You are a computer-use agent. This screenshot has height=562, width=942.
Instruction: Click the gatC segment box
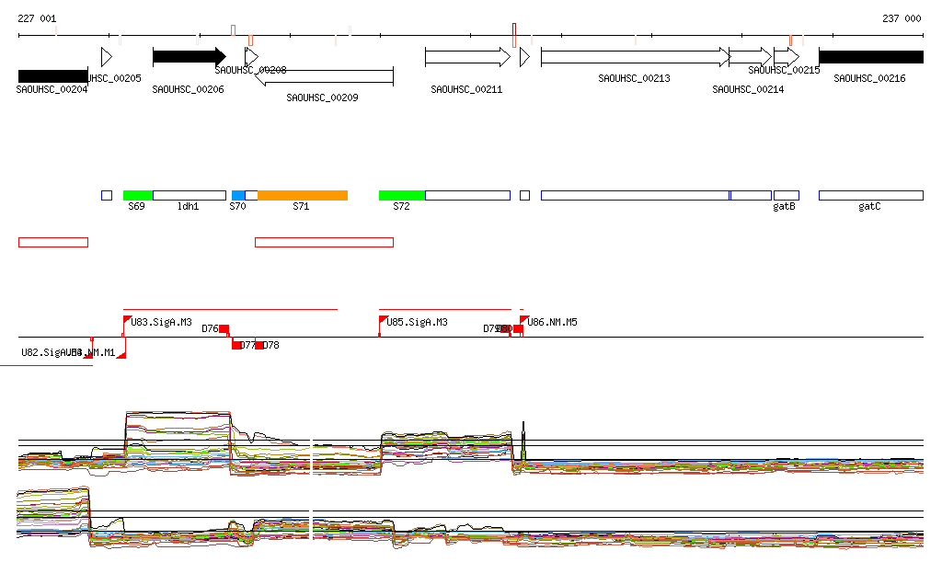[871, 195]
